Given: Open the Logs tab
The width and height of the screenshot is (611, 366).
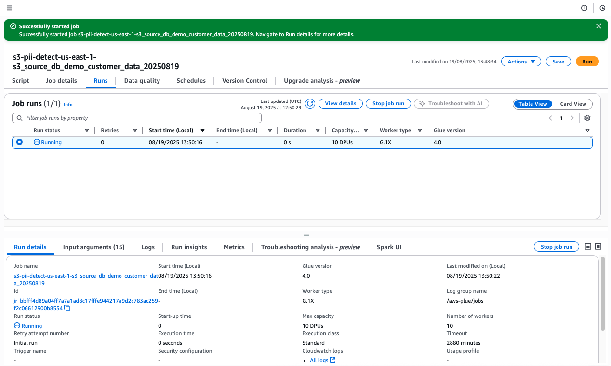Looking at the screenshot, I should pos(148,247).
